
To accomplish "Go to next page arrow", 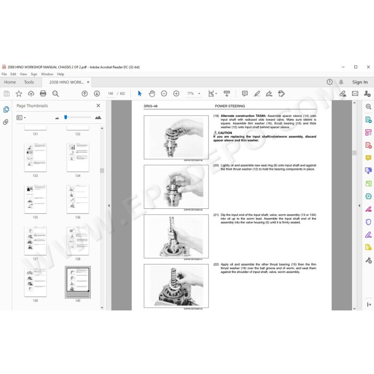I will [97, 93].
